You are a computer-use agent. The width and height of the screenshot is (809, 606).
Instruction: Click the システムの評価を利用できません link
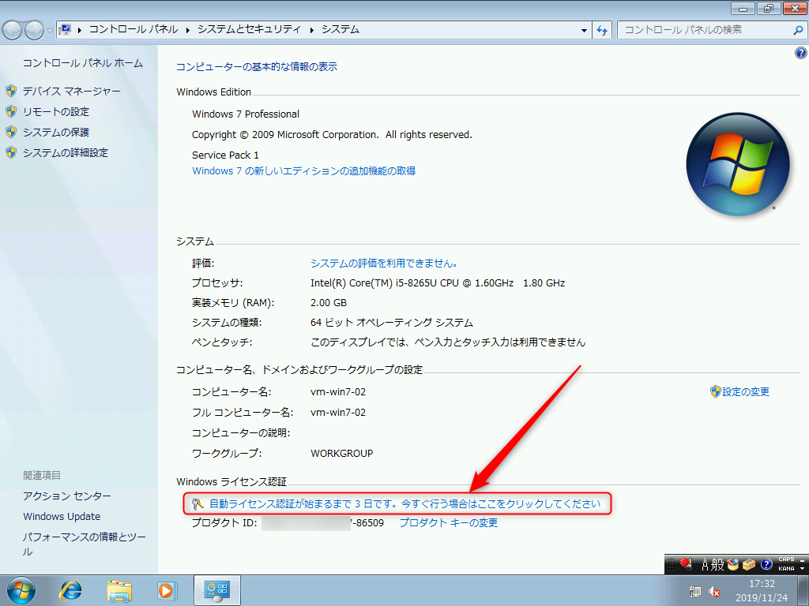coord(384,264)
